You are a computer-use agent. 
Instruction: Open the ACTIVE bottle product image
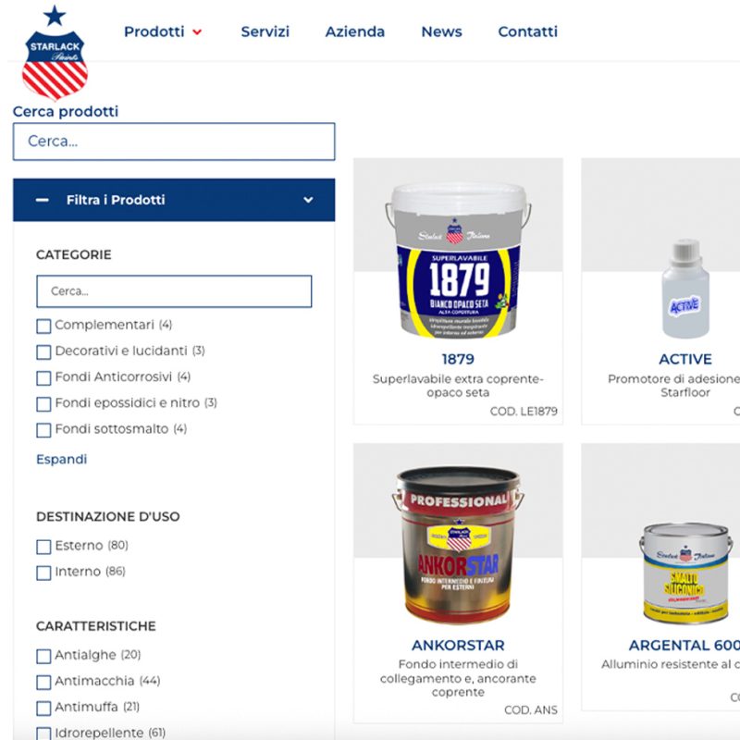[x=685, y=289]
